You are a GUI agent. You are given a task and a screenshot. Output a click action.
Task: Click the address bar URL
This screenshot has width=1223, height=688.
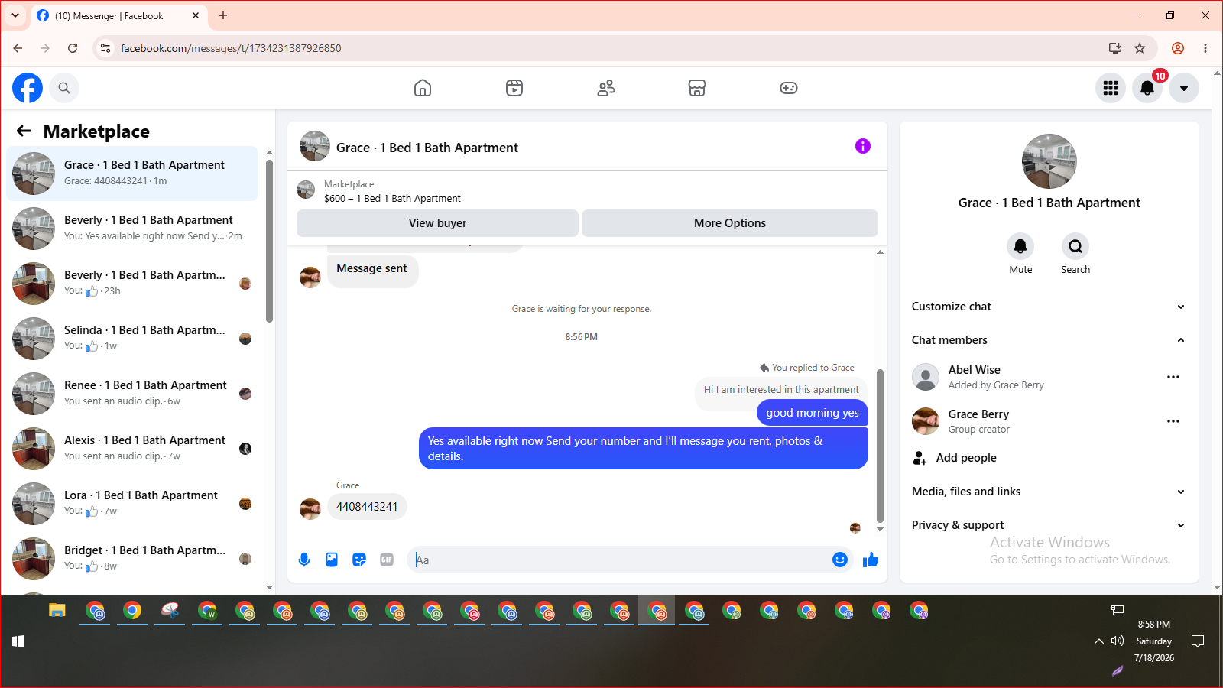231,48
